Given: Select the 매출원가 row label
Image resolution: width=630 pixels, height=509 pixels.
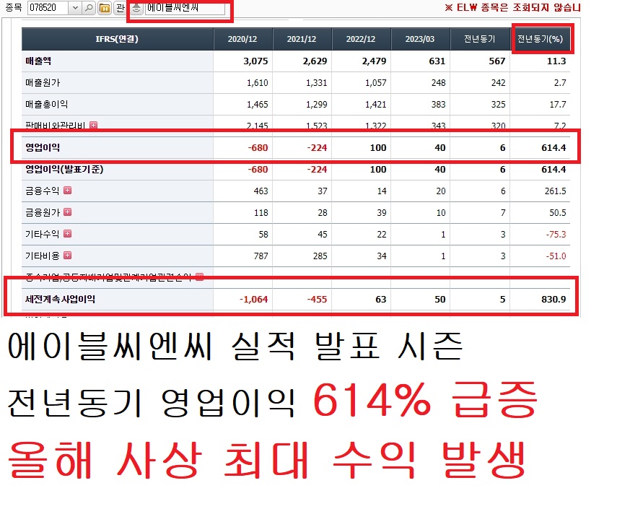Looking at the screenshot, I should pos(43,83).
